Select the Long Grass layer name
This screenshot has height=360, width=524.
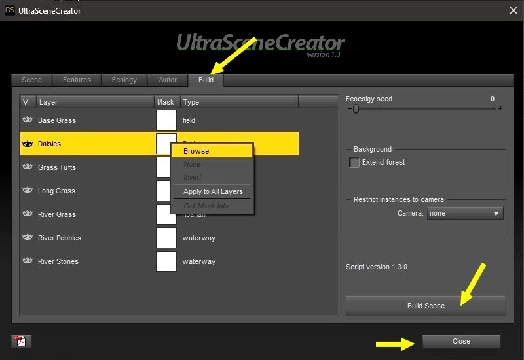pyautogui.click(x=56, y=191)
